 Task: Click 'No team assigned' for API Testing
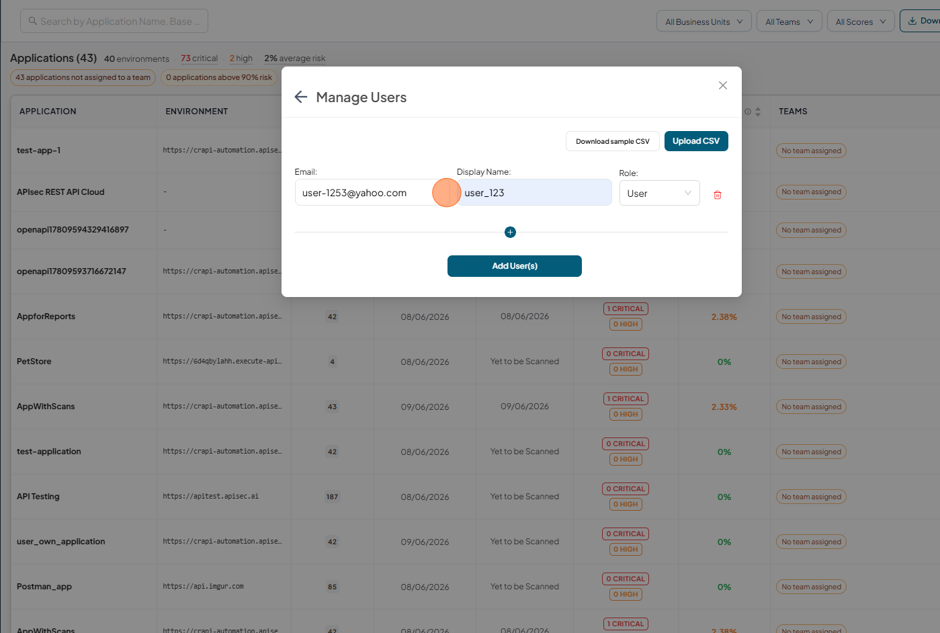click(x=811, y=497)
